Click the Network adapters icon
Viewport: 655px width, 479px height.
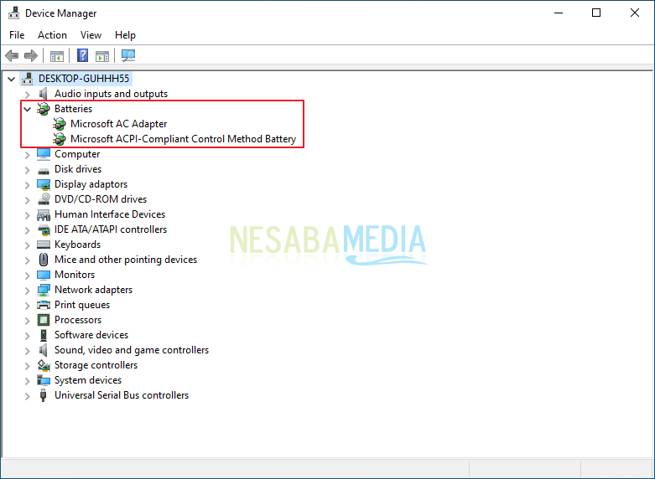coord(44,290)
